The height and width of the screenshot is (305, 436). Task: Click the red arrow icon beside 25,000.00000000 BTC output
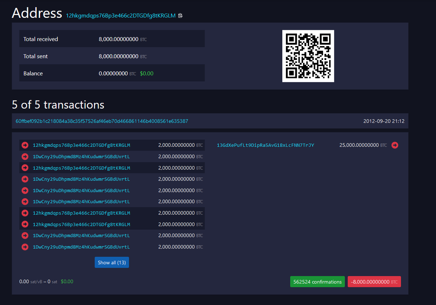tap(395, 145)
